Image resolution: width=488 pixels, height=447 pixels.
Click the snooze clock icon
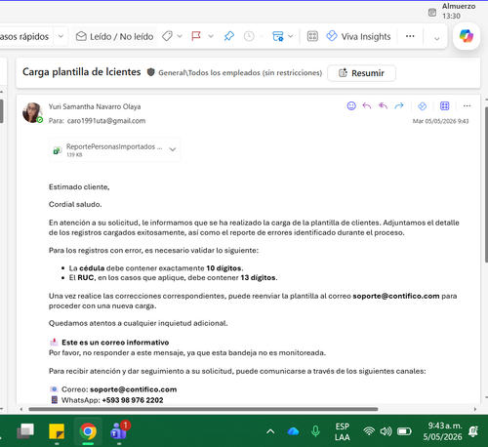pos(249,36)
